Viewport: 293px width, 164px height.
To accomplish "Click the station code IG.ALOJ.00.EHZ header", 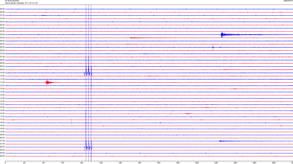I will click(12, 1).
